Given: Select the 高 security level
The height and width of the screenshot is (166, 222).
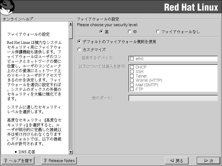Looking at the screenshot, I should (101, 32).
